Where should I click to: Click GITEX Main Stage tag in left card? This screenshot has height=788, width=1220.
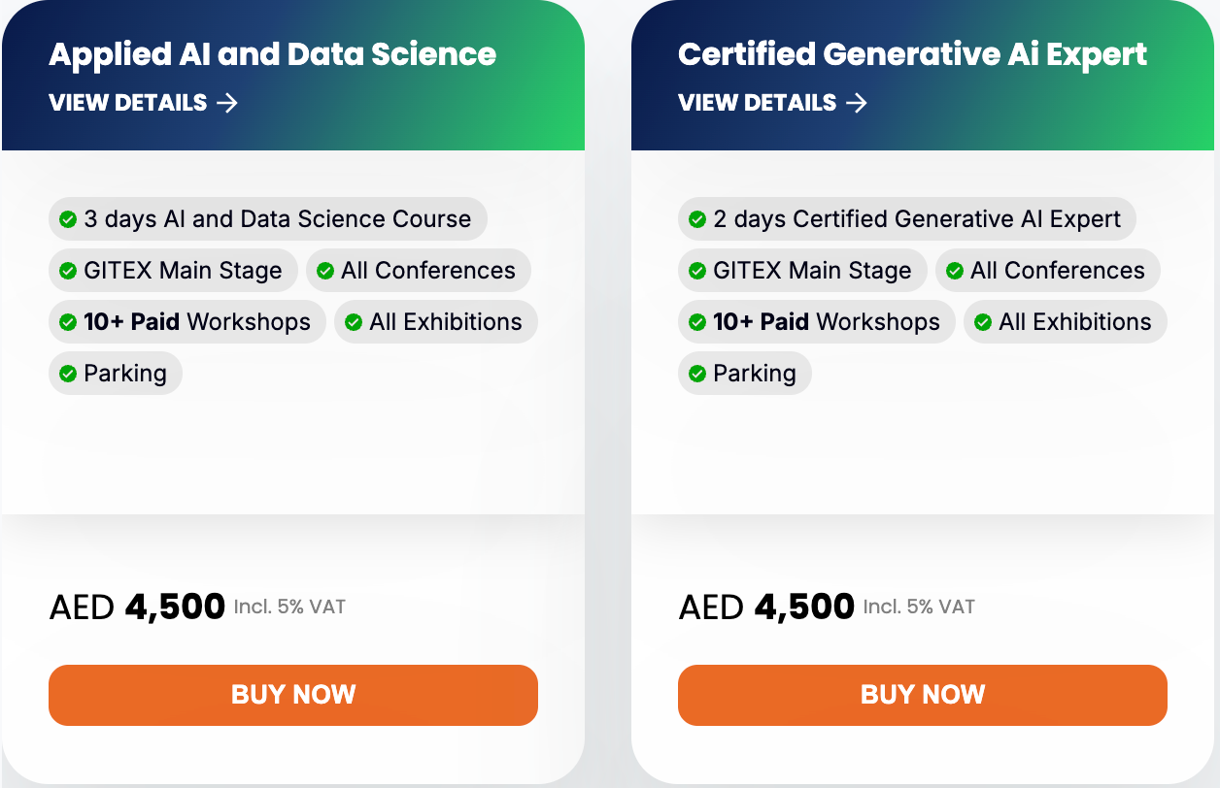(x=173, y=271)
